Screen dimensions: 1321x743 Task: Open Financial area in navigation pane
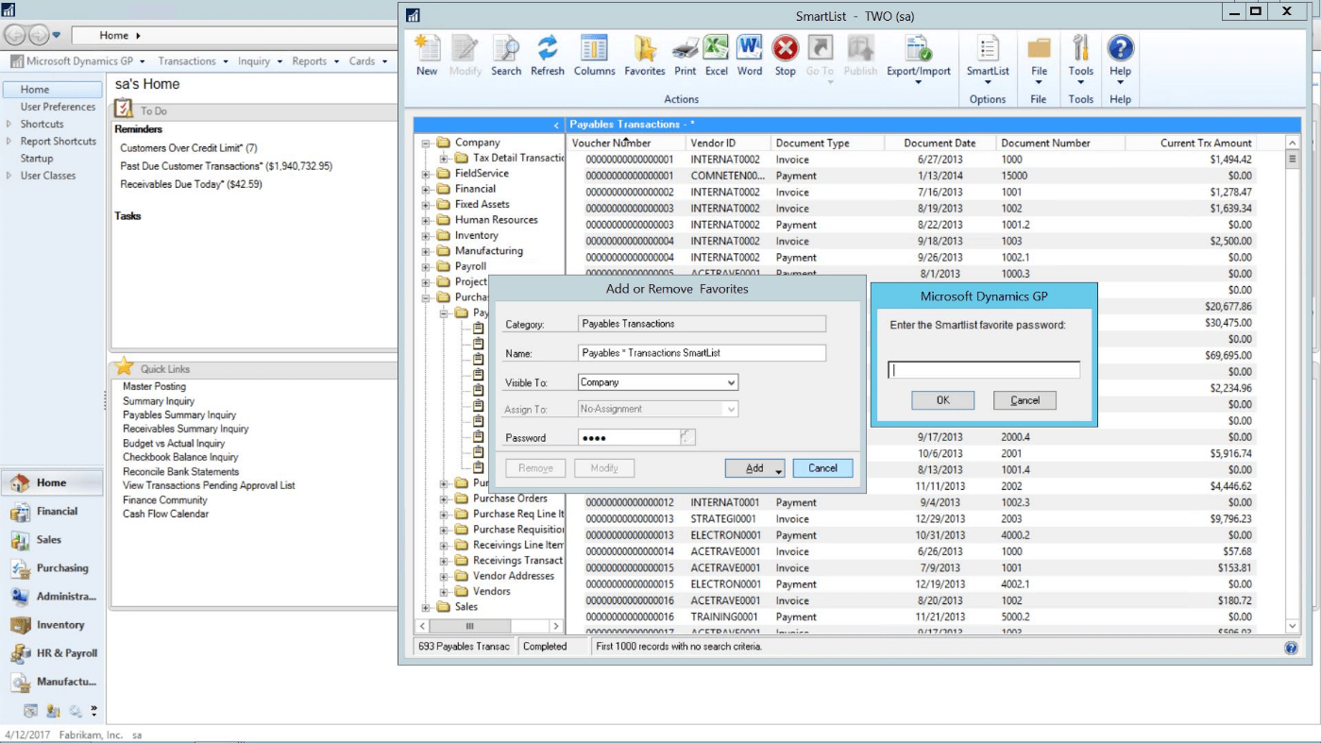57,511
